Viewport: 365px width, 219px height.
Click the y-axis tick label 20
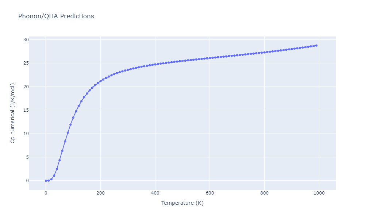pyautogui.click(x=26, y=87)
